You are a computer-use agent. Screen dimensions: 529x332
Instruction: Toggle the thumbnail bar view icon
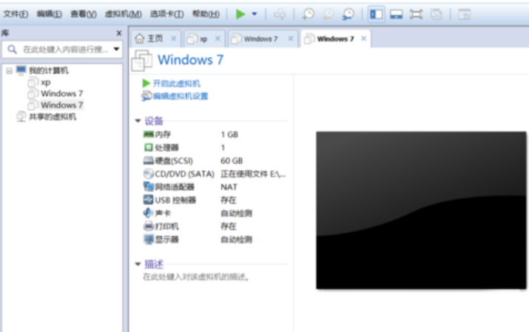pos(396,14)
